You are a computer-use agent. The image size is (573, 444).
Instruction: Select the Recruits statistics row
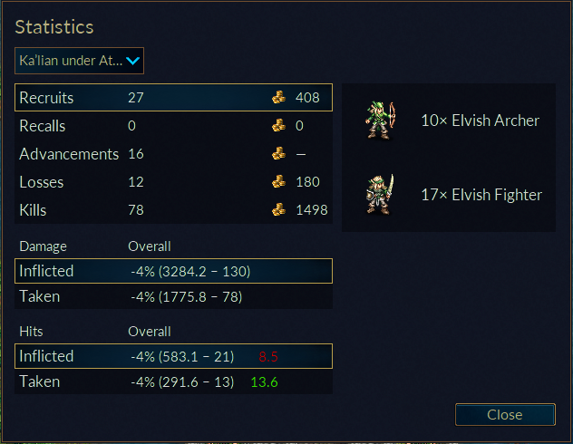[173, 98]
